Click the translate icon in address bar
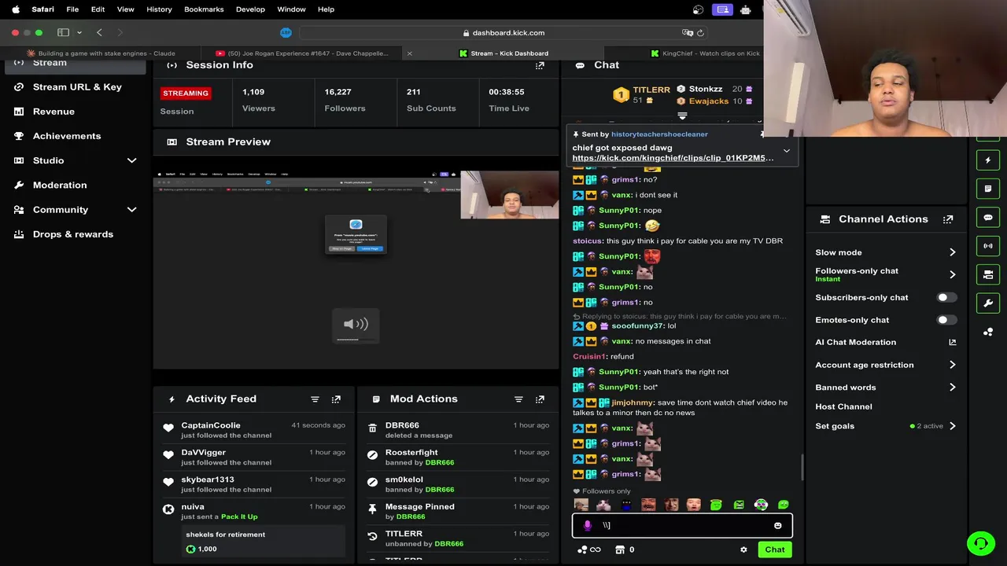This screenshot has height=566, width=1007. [688, 33]
